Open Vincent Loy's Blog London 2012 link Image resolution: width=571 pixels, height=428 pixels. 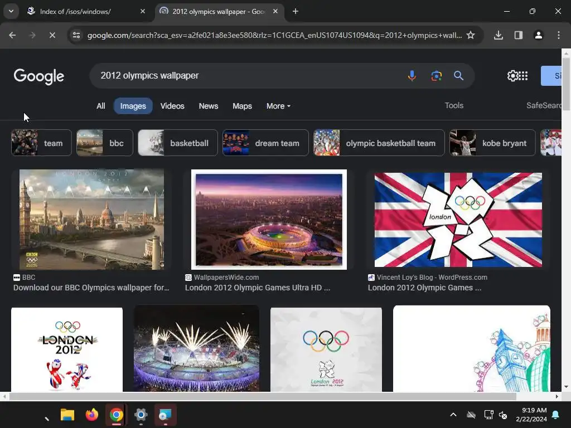coord(424,288)
